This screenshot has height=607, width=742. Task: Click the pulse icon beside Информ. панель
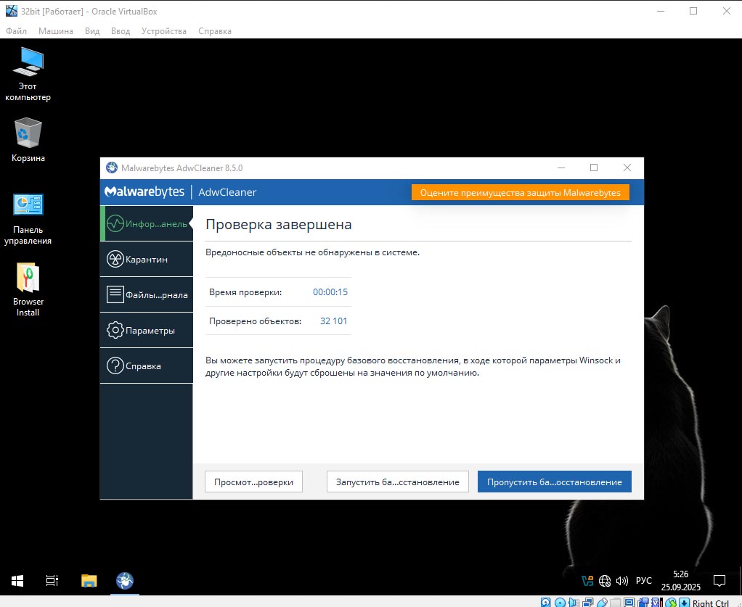[115, 223]
